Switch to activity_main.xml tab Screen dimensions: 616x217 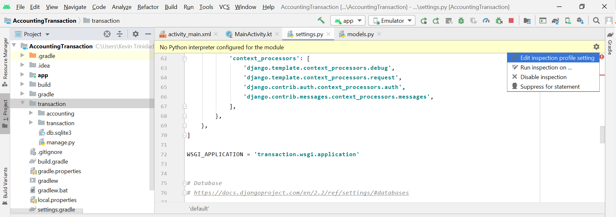tap(189, 34)
